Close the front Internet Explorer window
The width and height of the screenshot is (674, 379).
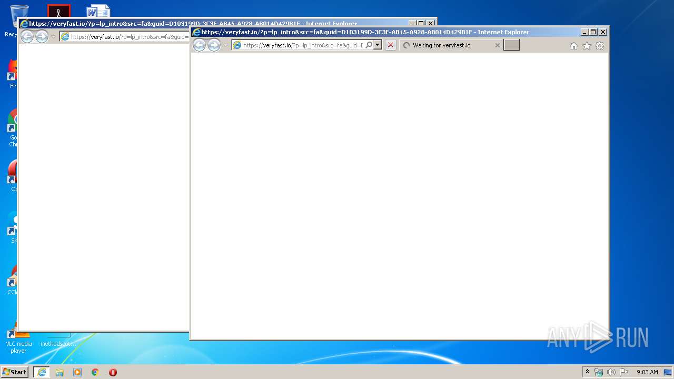coord(603,32)
